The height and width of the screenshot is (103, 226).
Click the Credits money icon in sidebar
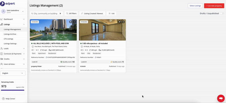coord(2,59)
